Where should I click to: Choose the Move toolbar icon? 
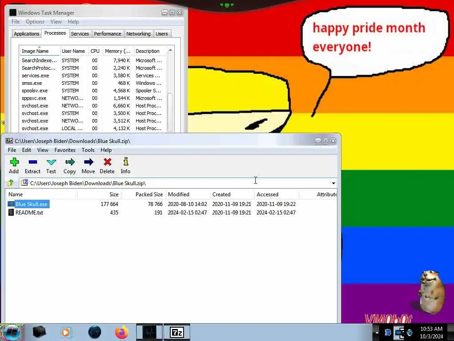click(88, 166)
